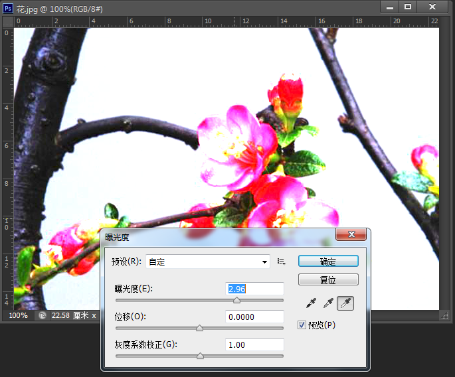Click the 灰度系数校正 field showing 1.00
Screen dimensions: 455x377
point(255,344)
